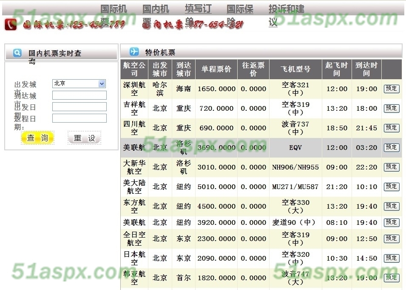
Task: Click the price 4500.0000
Action: pyautogui.click(x=216, y=206)
